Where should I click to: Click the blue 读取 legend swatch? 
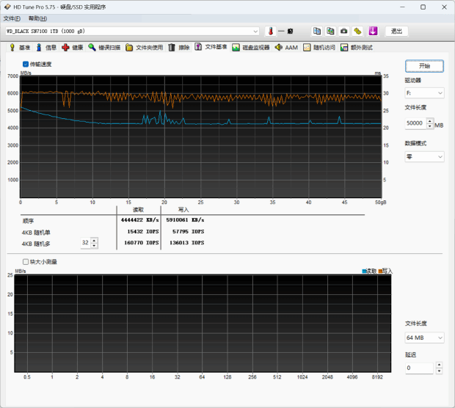pos(364,272)
